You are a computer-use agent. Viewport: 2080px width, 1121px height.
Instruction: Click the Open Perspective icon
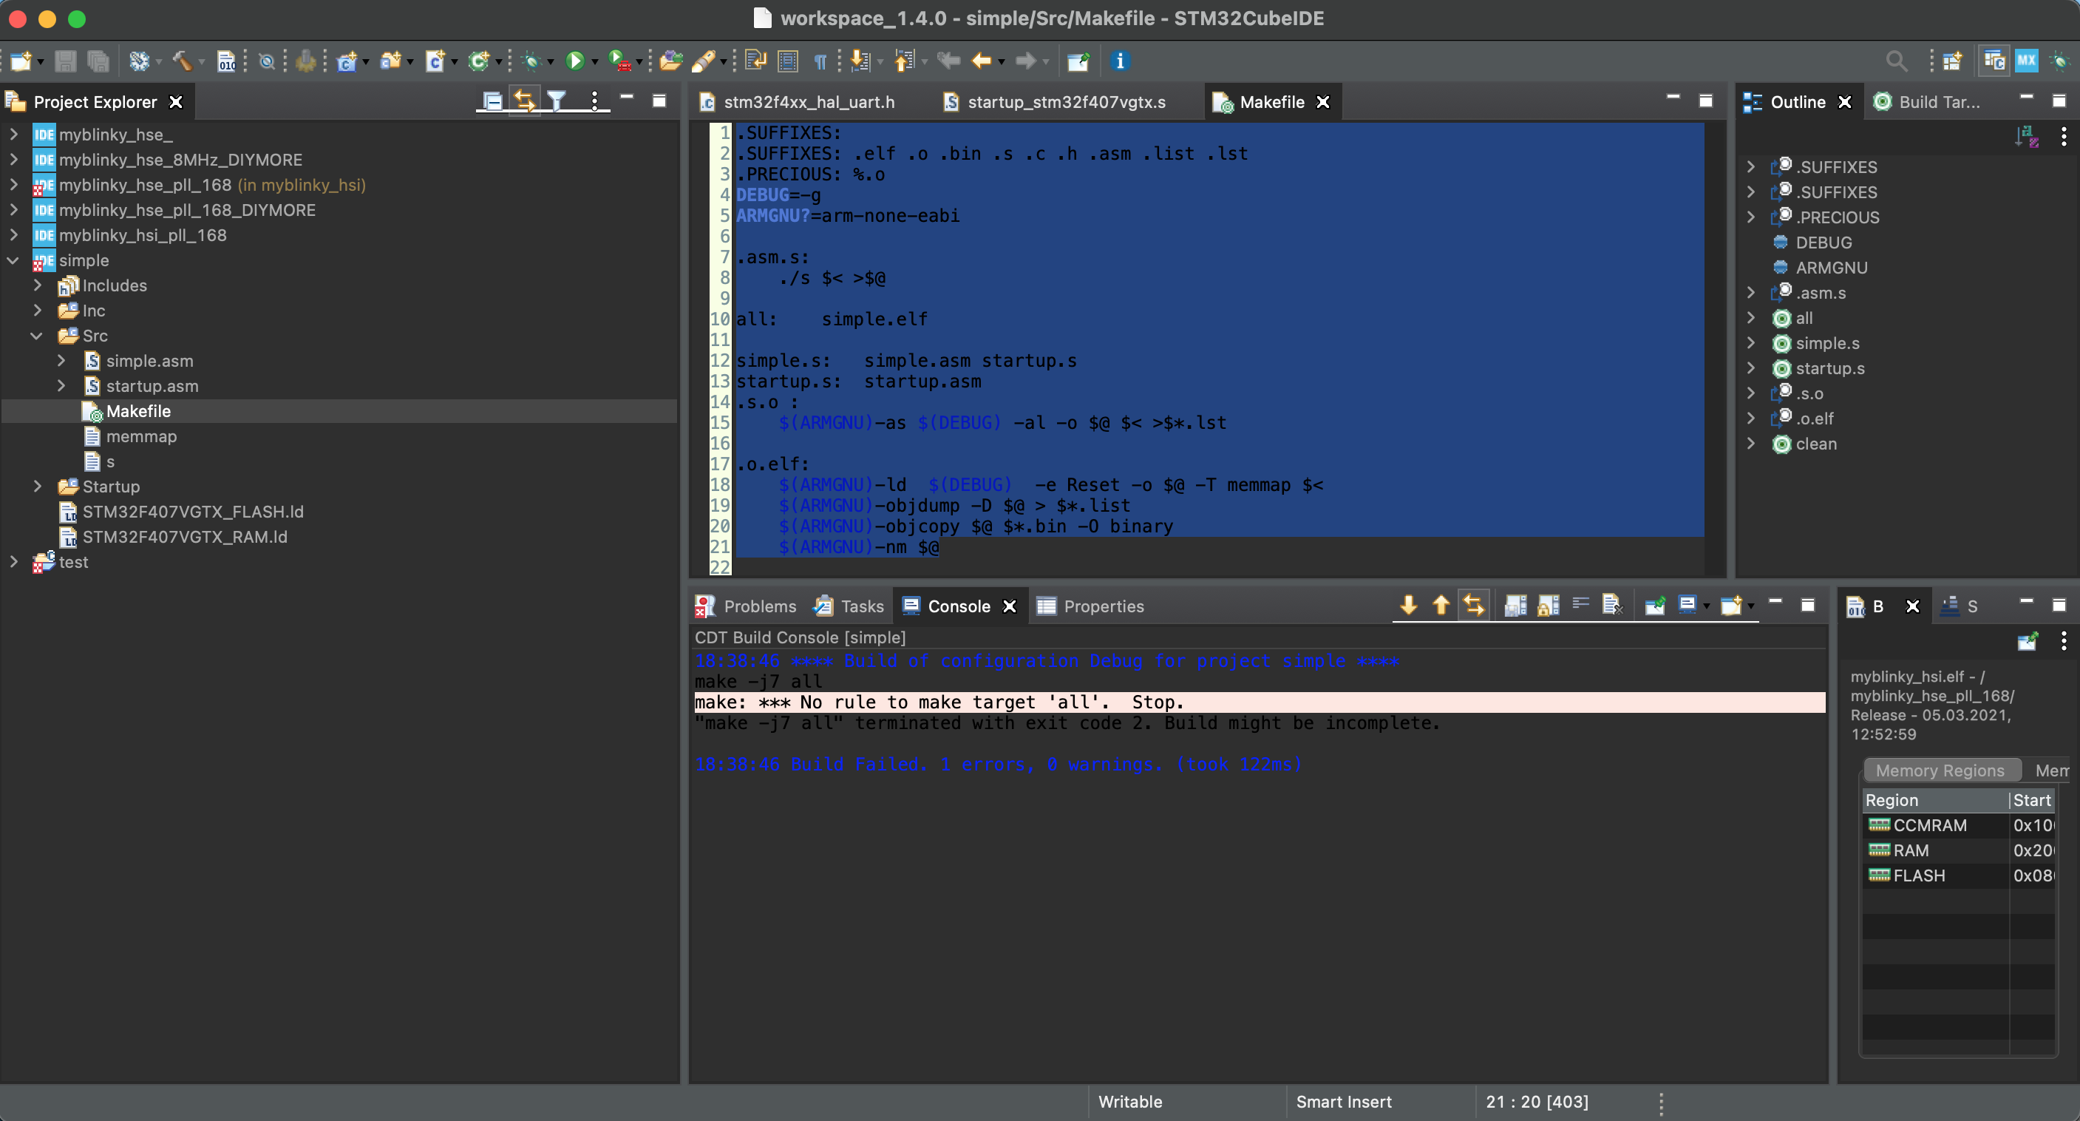1952,61
